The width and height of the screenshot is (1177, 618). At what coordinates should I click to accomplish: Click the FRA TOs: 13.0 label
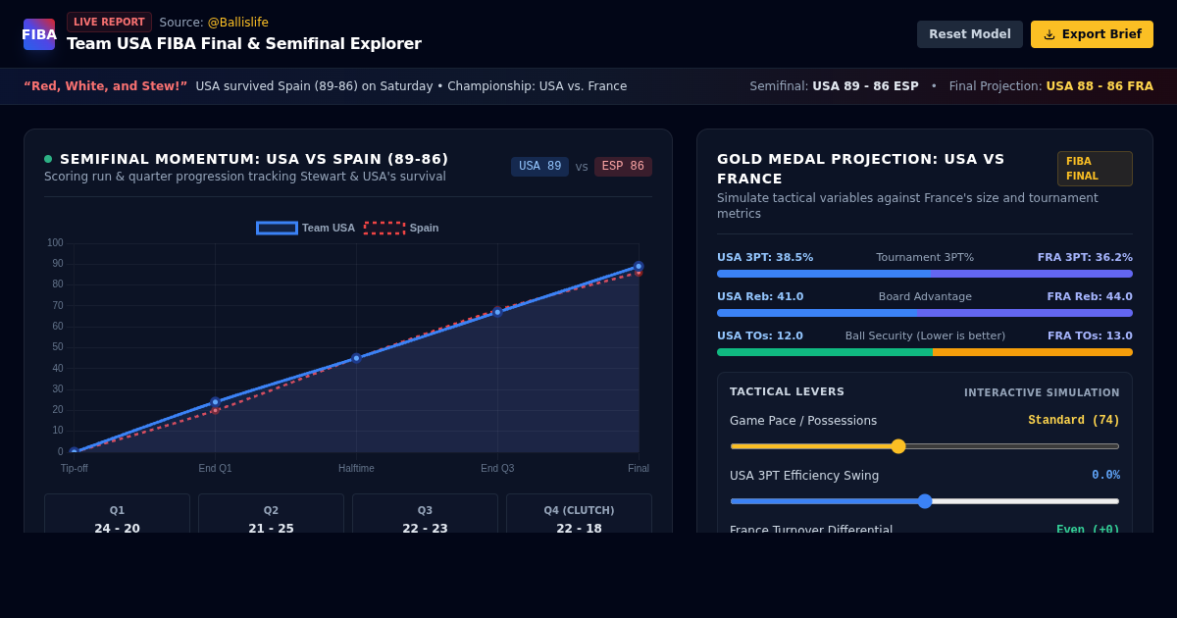pyautogui.click(x=1090, y=336)
